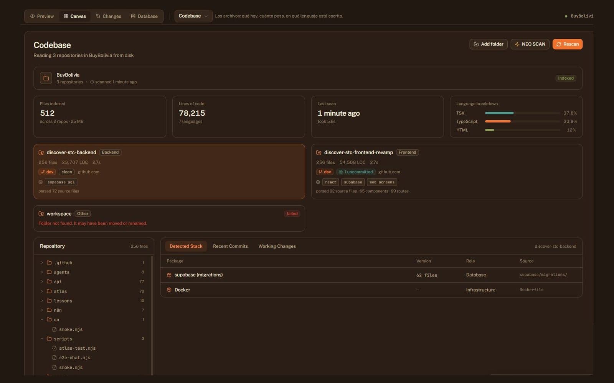The image size is (614, 383).
Task: Click the orange Rescan button
Action: click(x=568, y=44)
